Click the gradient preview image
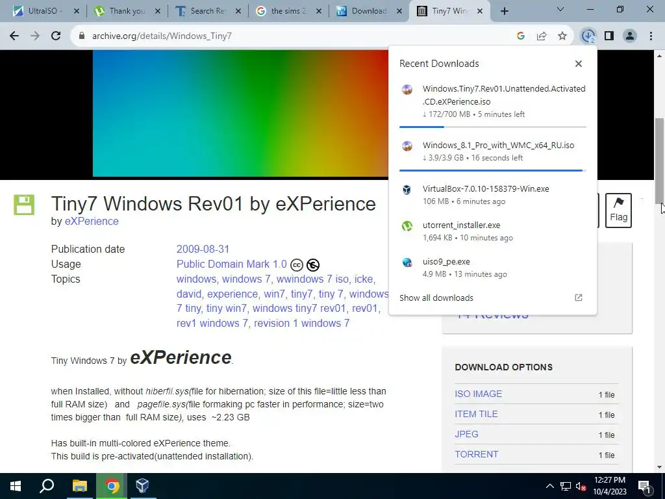 [x=240, y=113]
